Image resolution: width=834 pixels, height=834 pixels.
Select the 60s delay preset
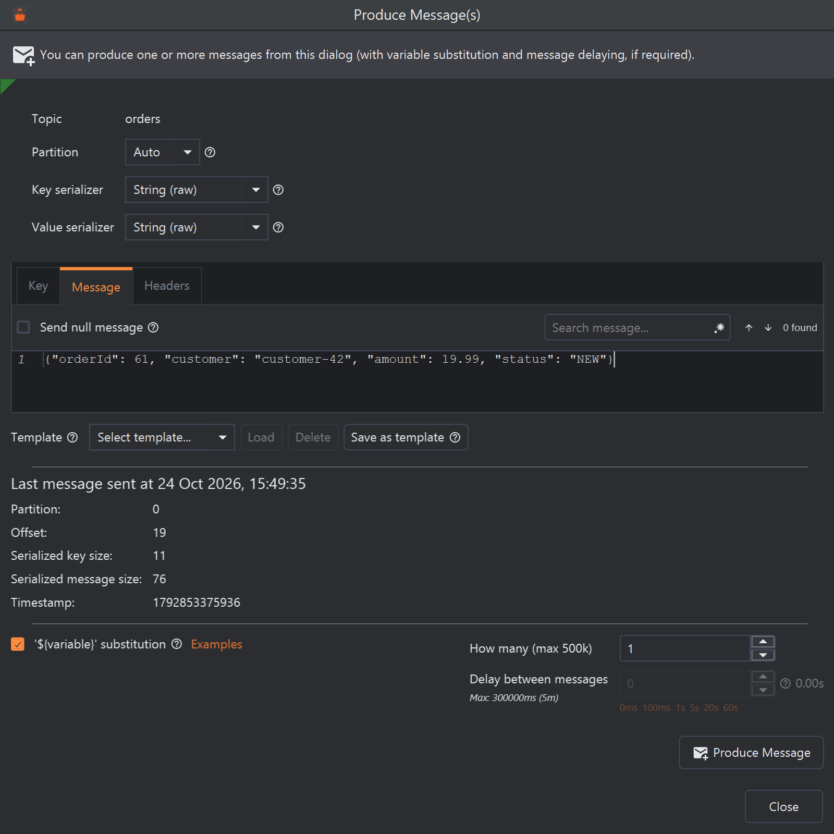[x=730, y=708]
